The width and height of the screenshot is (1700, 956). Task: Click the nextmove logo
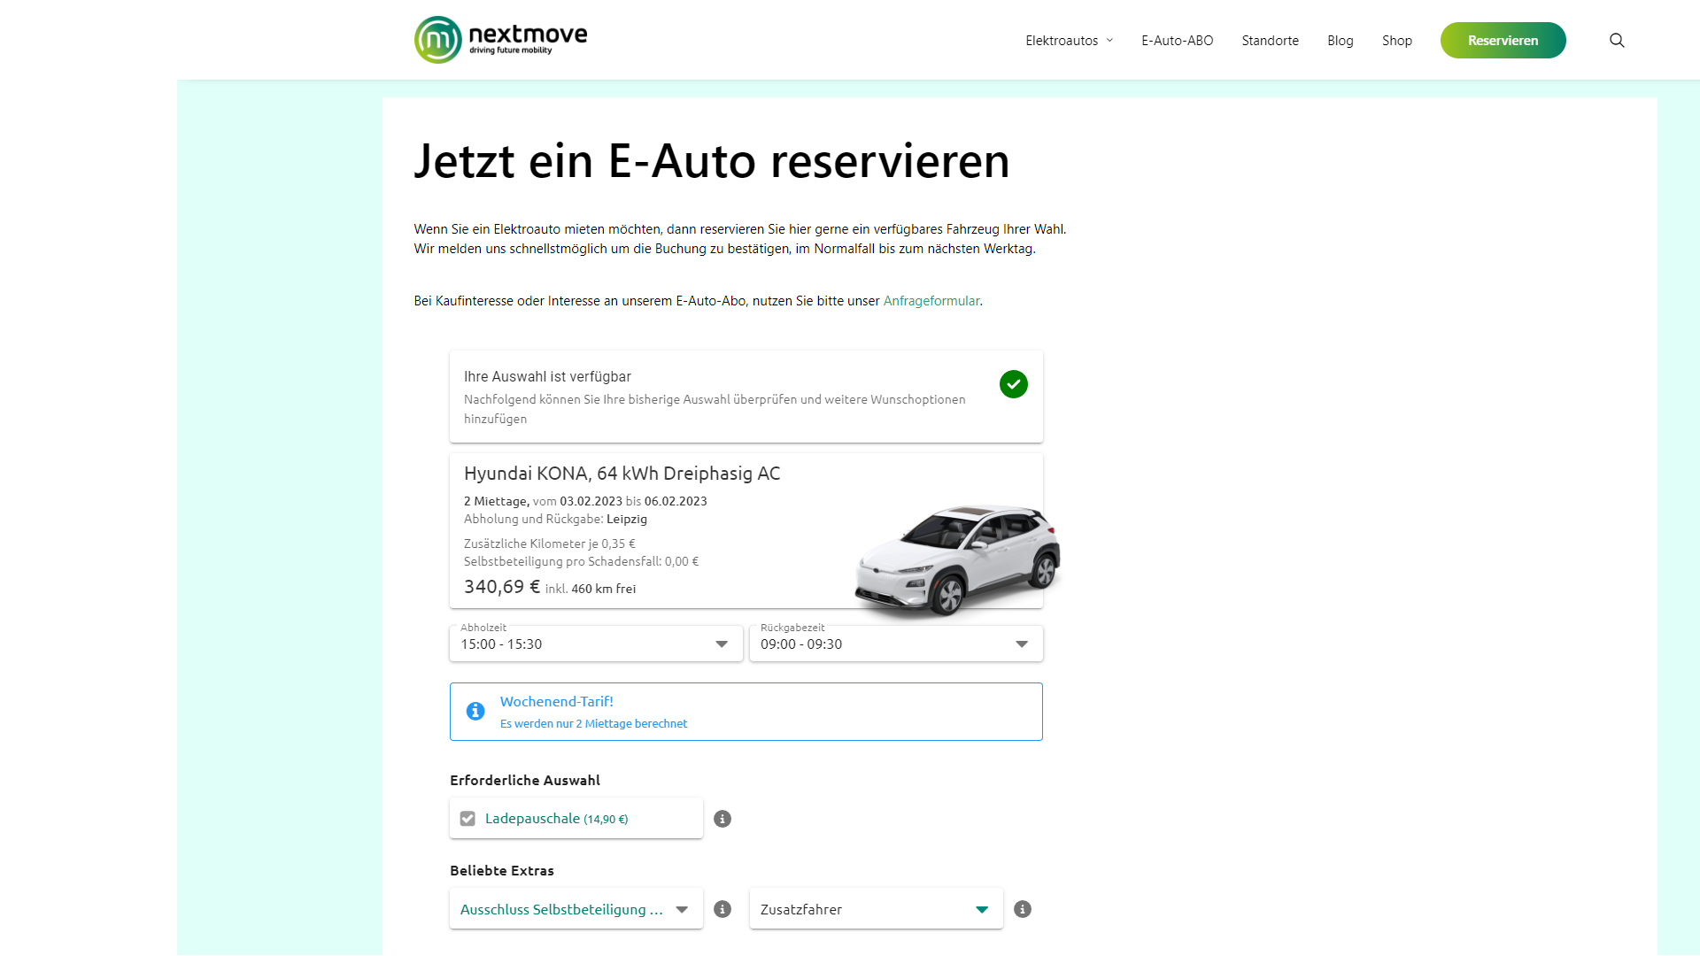500,40
